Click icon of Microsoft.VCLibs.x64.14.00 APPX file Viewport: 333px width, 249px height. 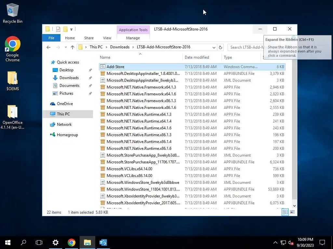pos(103,169)
